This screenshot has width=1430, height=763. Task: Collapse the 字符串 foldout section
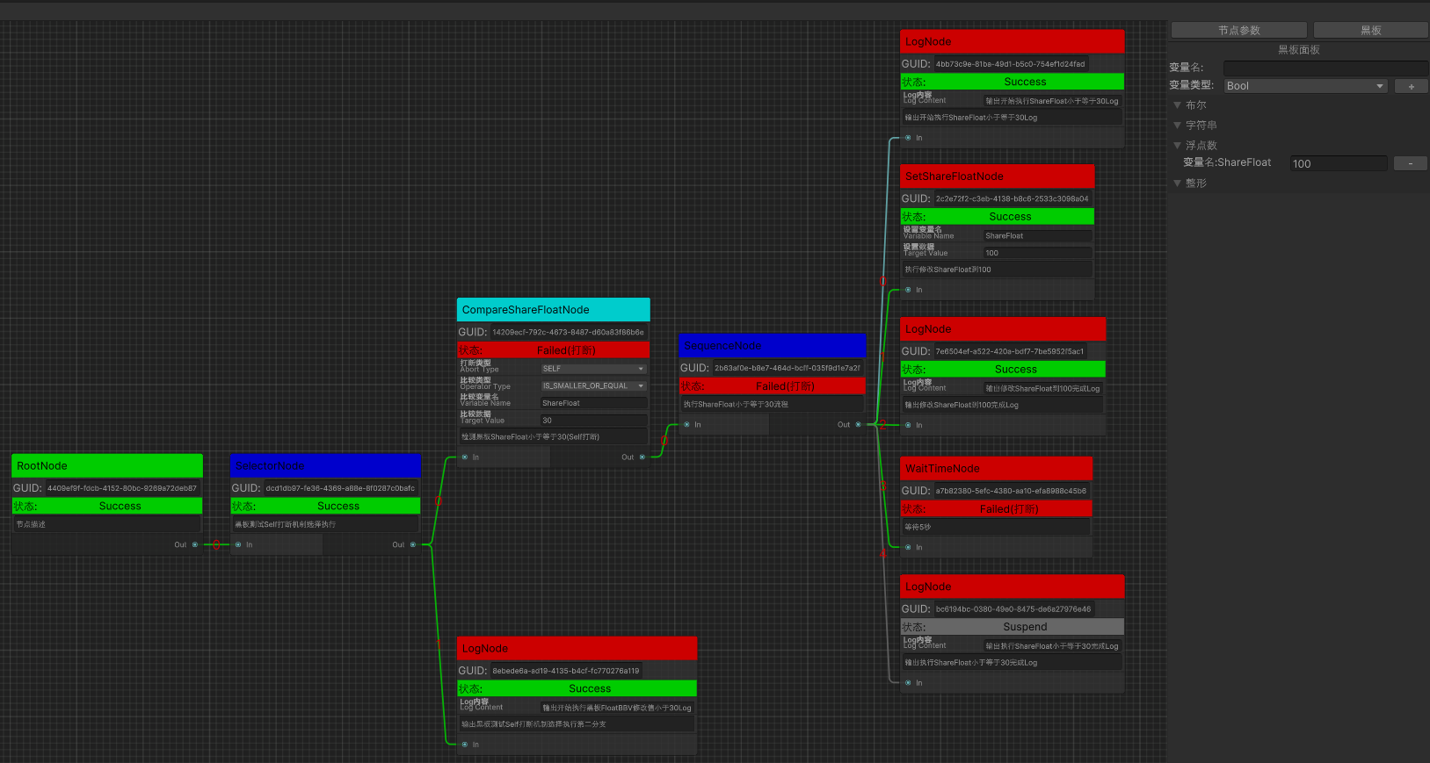coord(1178,126)
